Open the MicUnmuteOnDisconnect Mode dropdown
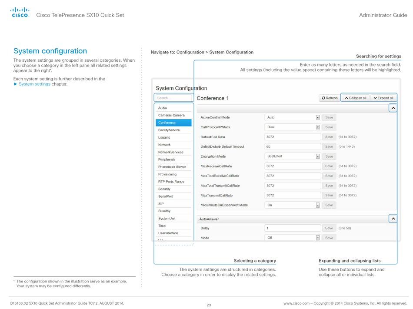413x309 pixels. 293,205
